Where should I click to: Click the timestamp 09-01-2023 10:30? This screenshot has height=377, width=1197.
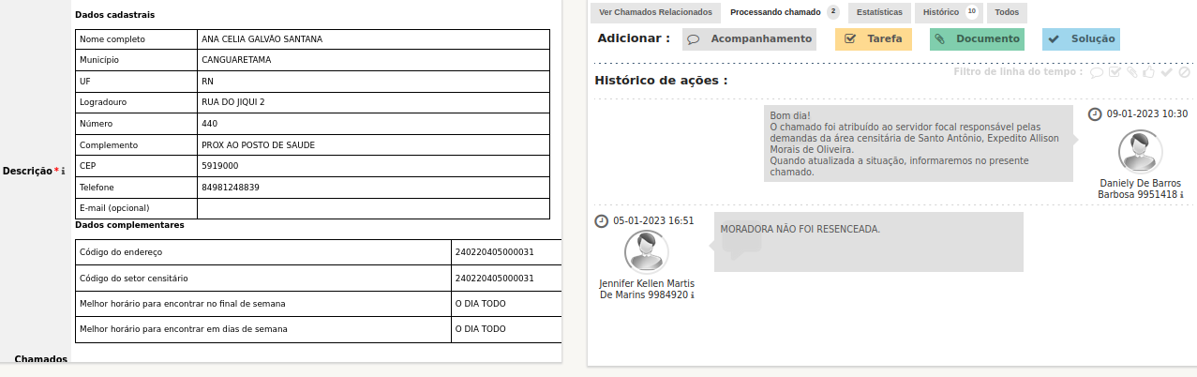tap(1147, 113)
